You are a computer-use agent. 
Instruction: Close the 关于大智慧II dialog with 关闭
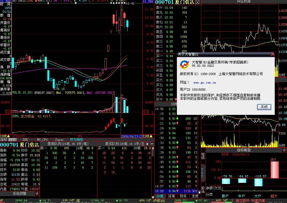[x=264, y=107]
